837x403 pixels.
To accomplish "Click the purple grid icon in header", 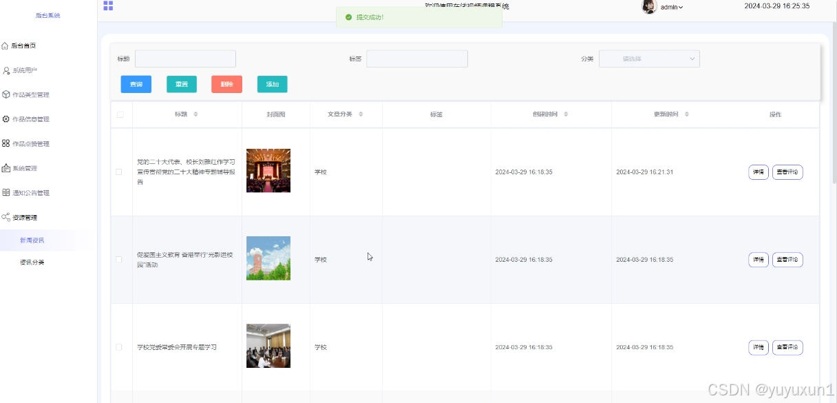I will [x=108, y=6].
